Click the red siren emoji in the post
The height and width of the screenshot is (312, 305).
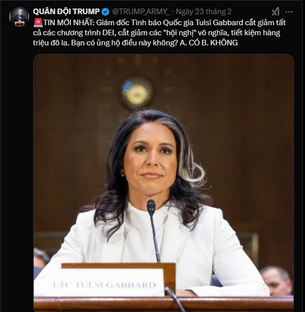(38, 23)
